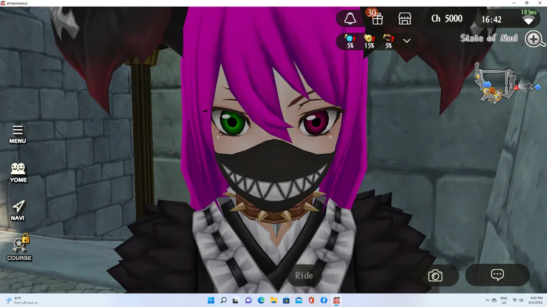Tap the camera screenshot button

435,275
